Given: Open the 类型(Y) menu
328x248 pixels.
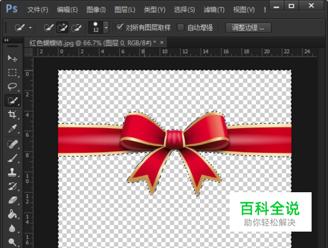Looking at the screenshot, I should coord(155,10).
